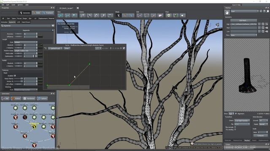Screen dimensions: 270x151
Task: Open the curve preset name dropdown
Action: pyautogui.click(x=55, y=49)
